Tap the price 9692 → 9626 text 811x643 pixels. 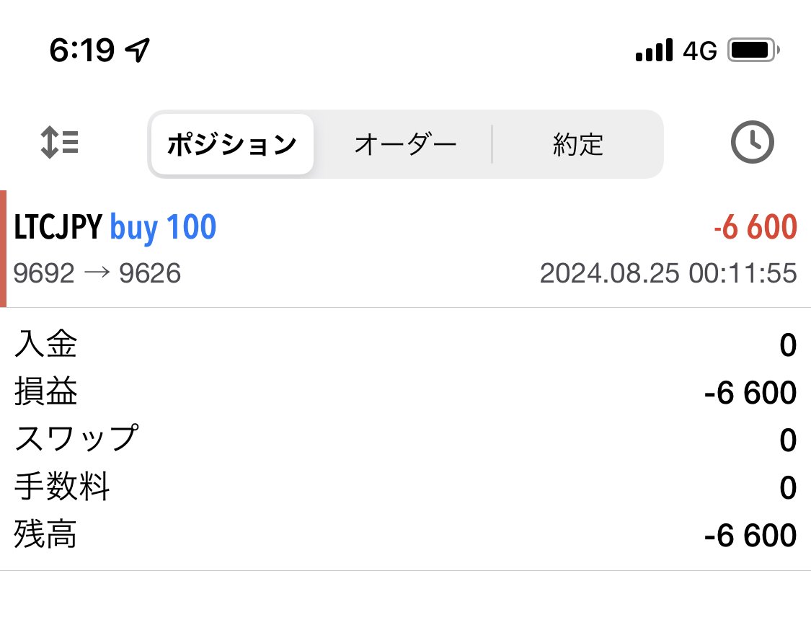(97, 272)
